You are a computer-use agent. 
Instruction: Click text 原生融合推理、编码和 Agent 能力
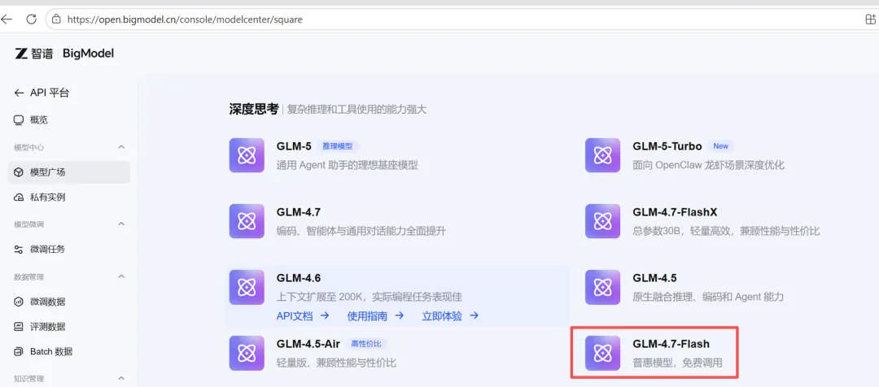[708, 297]
